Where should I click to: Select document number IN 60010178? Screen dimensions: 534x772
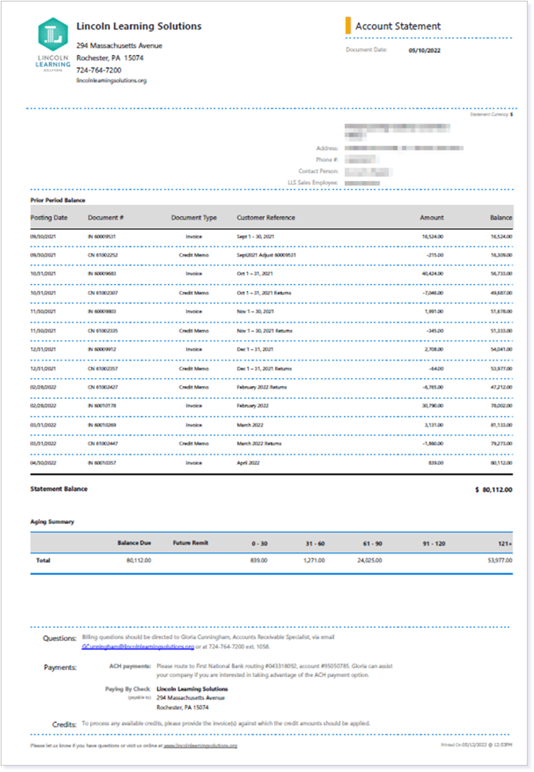click(x=102, y=406)
